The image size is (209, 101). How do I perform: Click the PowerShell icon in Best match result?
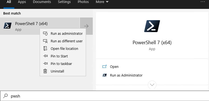point(8,26)
